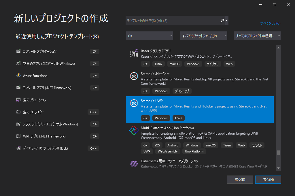Click the Android tag on Uno template
The image size is (295, 196).
click(x=173, y=145)
